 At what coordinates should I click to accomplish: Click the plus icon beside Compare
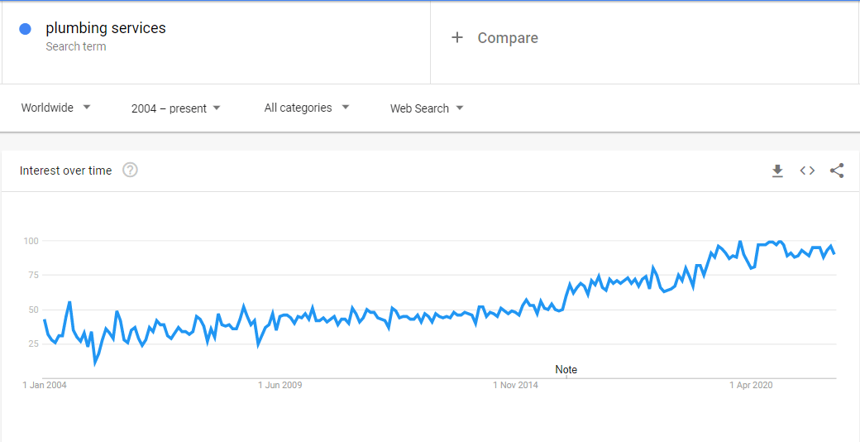(x=456, y=37)
